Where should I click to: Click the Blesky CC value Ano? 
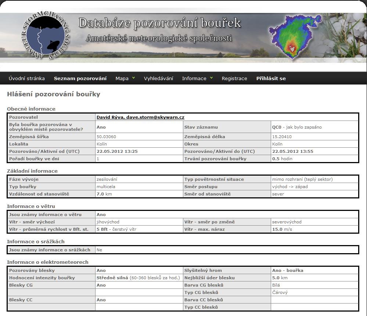point(101,300)
